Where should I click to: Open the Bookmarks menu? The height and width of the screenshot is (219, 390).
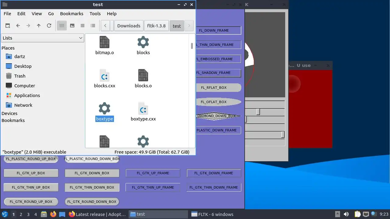[x=72, y=14]
